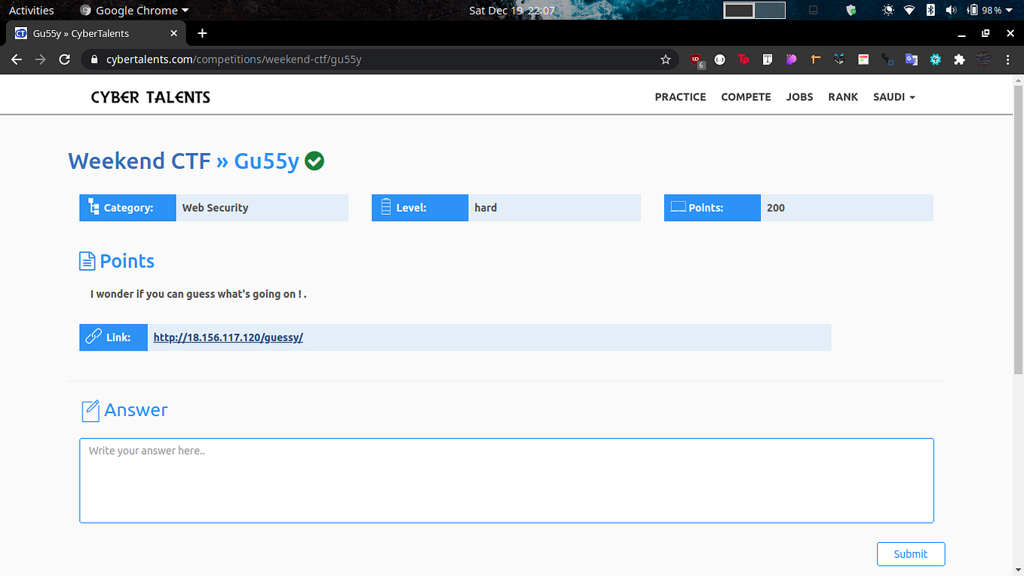Screen dimensions: 1024x576
Task: Click the white circle braces extension icon
Action: pyautogui.click(x=719, y=60)
